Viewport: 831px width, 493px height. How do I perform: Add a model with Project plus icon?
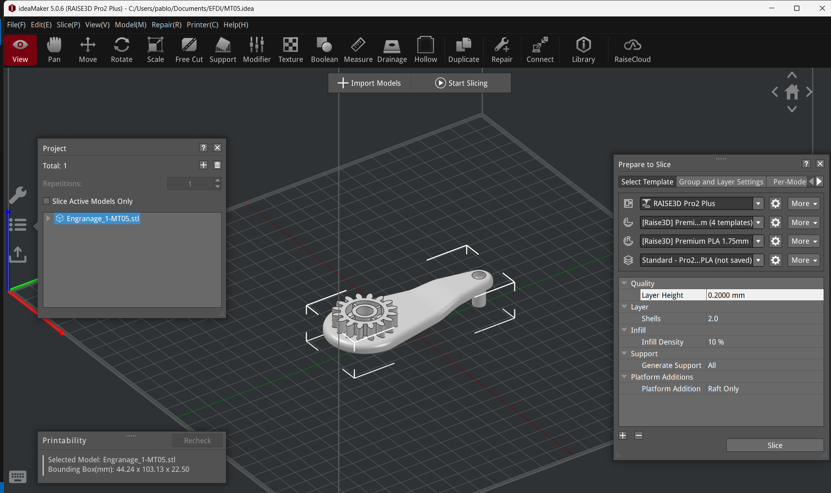[x=204, y=165]
